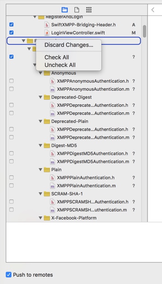Collapse the Plain folder
This screenshot has height=284, width=162.
tap(40, 170)
